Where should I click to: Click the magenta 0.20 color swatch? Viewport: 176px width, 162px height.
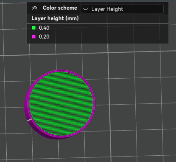(34, 36)
